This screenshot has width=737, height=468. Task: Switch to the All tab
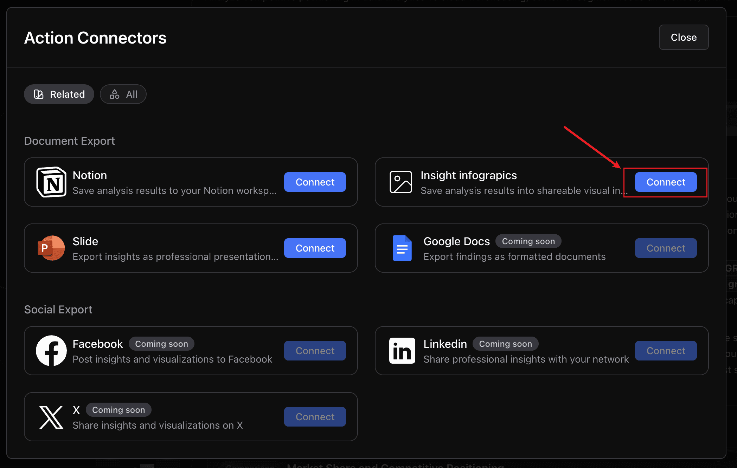(123, 94)
